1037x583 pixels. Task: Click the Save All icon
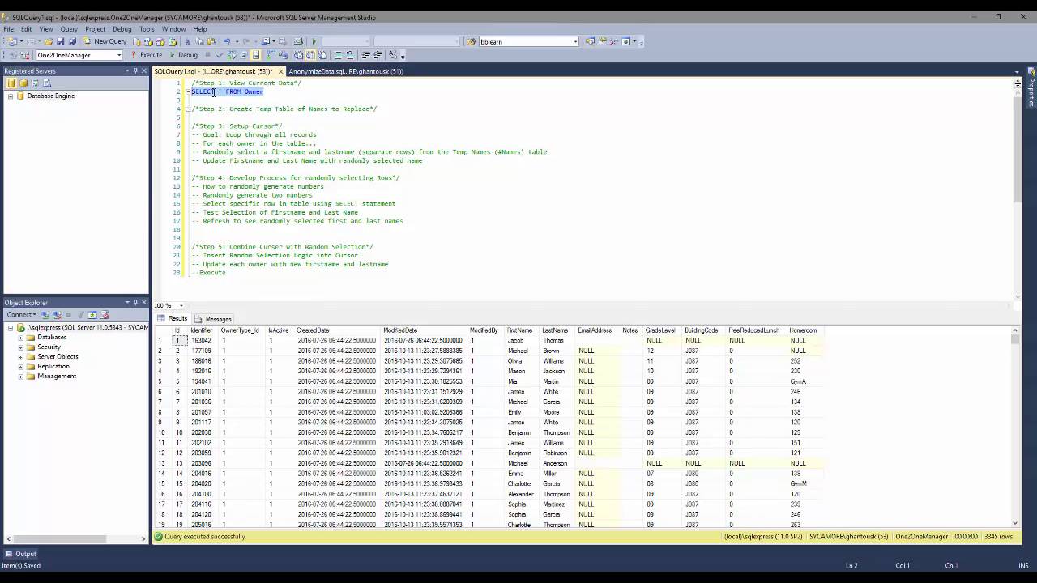click(x=72, y=41)
